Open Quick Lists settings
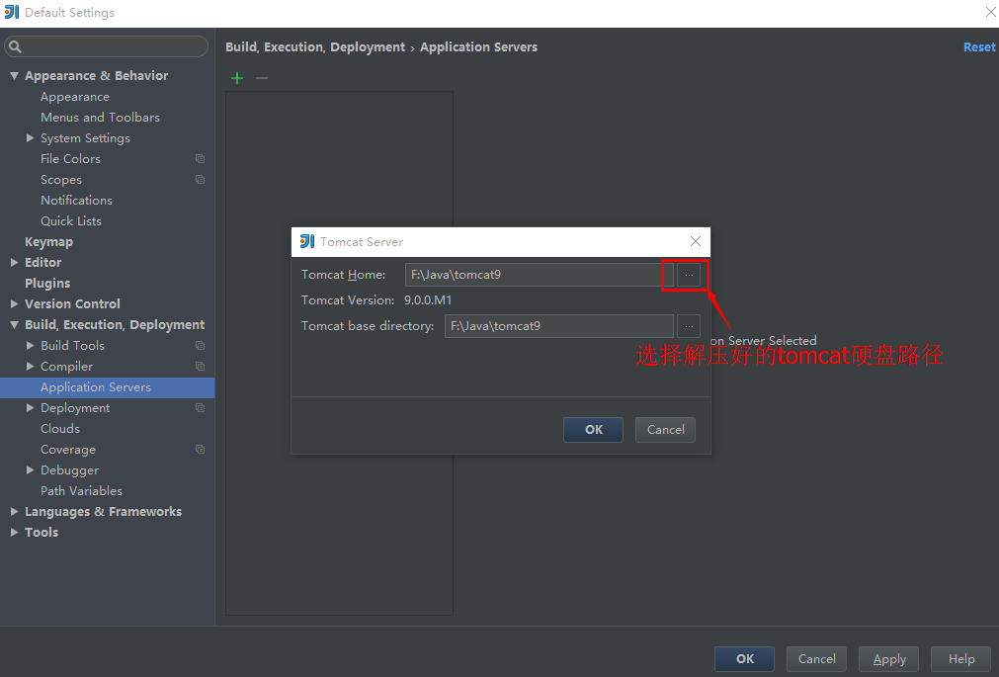 (71, 221)
